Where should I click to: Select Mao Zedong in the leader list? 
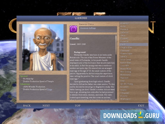pyautogui.click(x=134, y=72)
